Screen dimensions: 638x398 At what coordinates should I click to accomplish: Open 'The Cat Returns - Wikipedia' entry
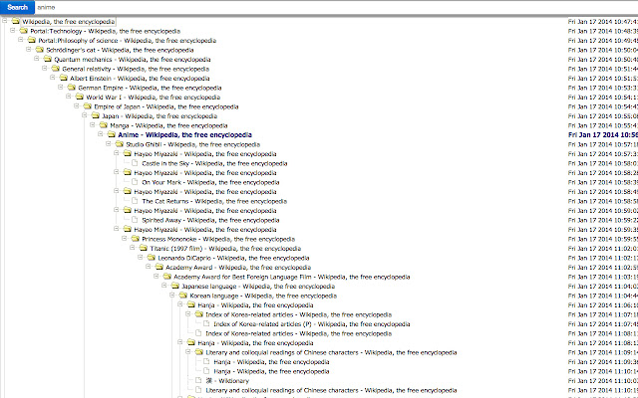click(214, 201)
